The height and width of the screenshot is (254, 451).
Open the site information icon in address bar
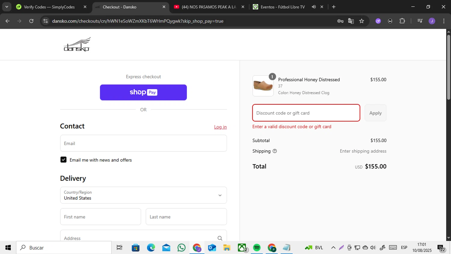(45, 21)
